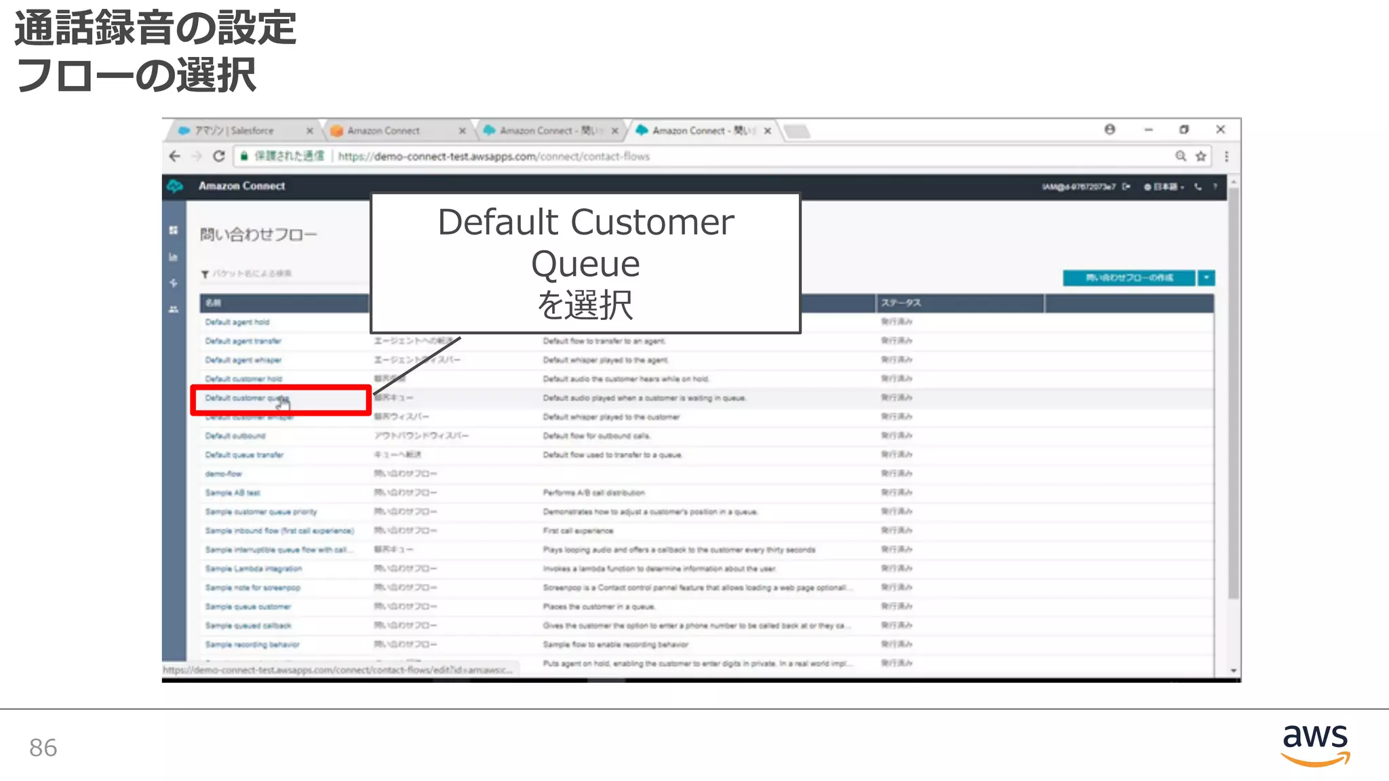
Task: Reload the page with the refresh icon
Action: coord(218,157)
